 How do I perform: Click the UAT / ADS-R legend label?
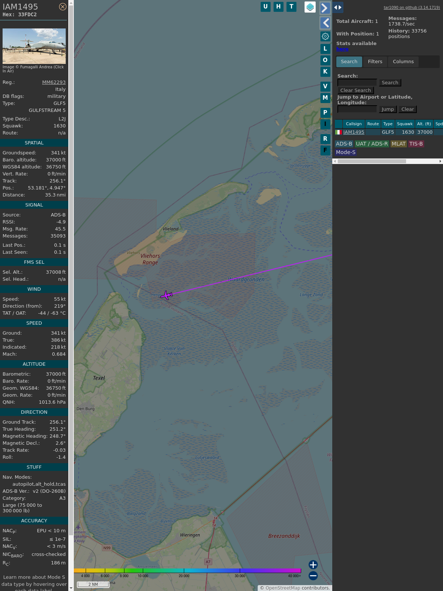tap(372, 144)
